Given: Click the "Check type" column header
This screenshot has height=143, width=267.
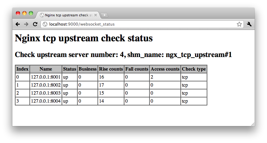Looking at the screenshot, I should click(x=194, y=69).
